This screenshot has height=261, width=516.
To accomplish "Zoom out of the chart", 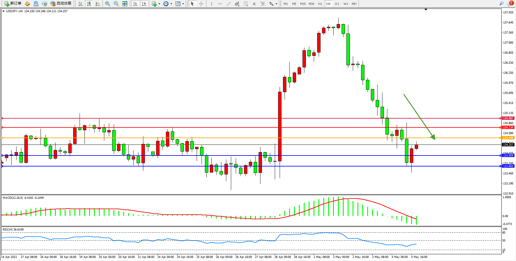I will pyautogui.click(x=116, y=4).
